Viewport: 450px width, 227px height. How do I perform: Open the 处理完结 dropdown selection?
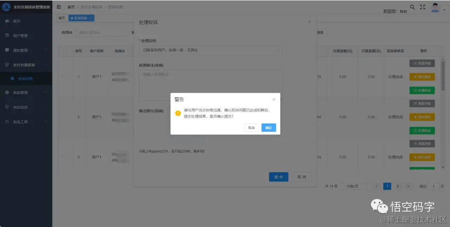coord(211,50)
